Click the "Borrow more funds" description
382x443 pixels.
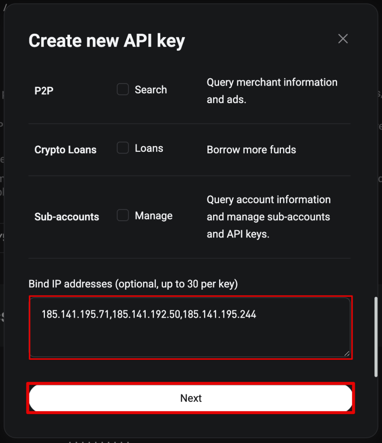251,150
